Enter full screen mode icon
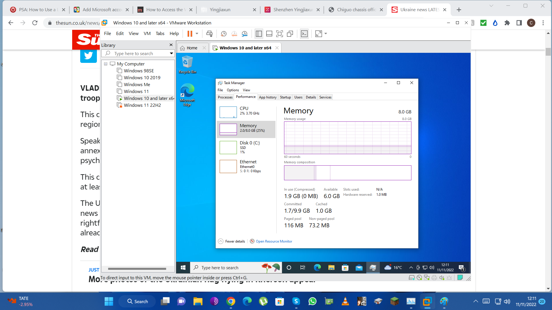The height and width of the screenshot is (310, 552). click(279, 34)
